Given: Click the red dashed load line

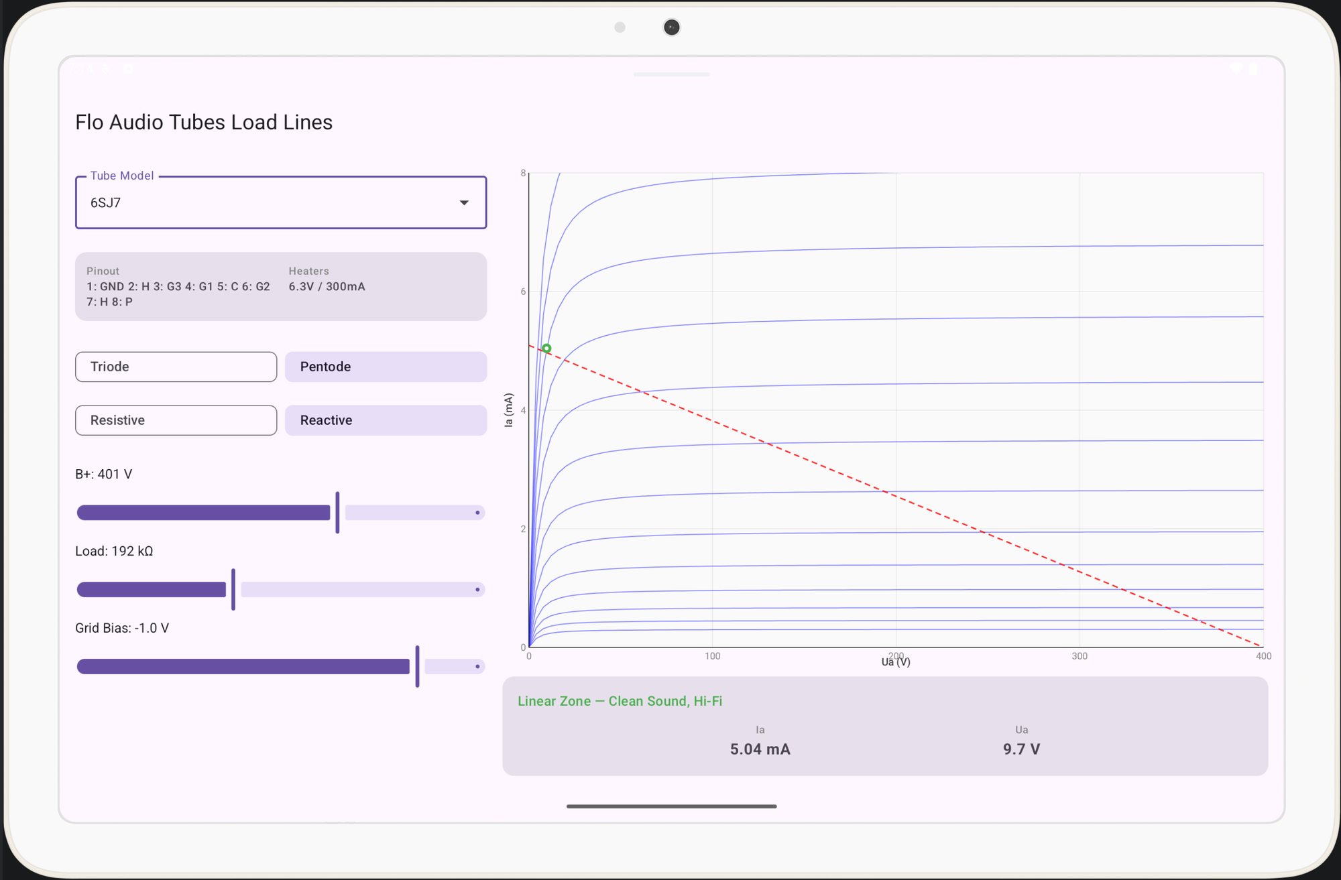Looking at the screenshot, I should 896,496.
